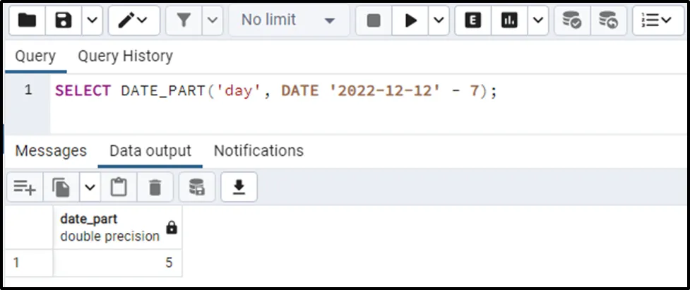Open the execute options dropdown arrow
This screenshot has height=290, width=690.
tap(439, 21)
